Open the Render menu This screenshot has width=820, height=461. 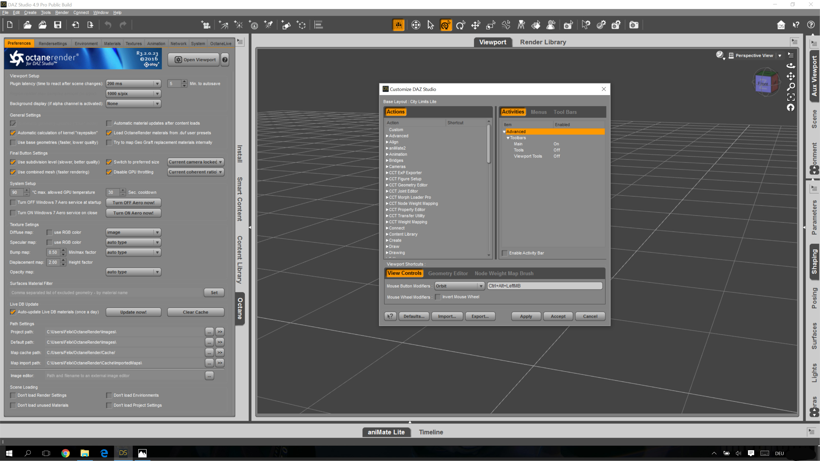click(62, 12)
